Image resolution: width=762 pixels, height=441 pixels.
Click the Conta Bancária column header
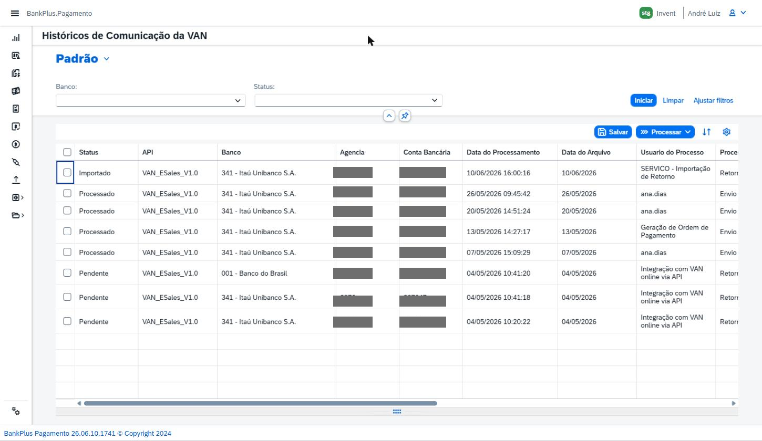(431, 152)
